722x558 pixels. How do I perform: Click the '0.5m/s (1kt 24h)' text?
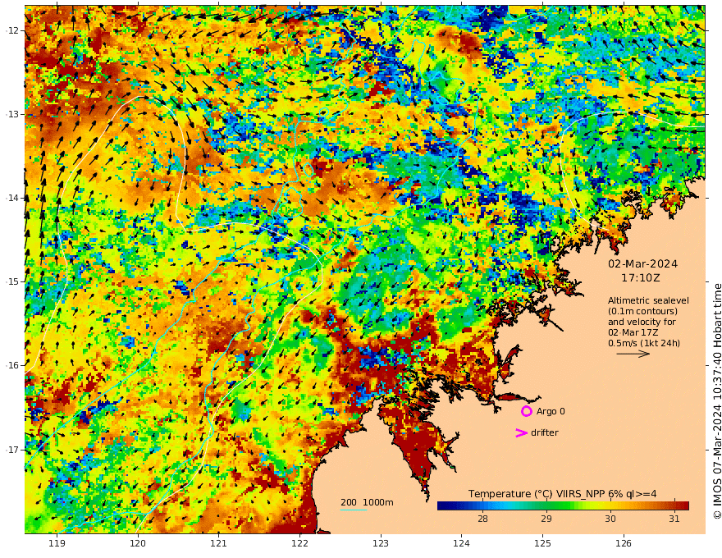point(644,343)
